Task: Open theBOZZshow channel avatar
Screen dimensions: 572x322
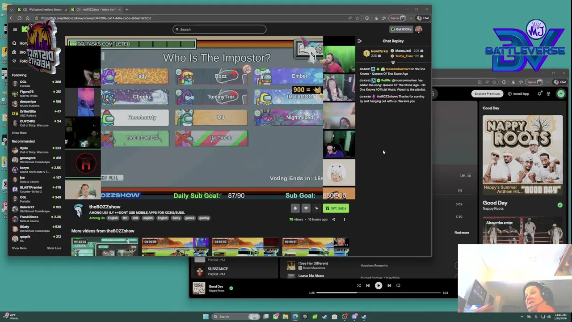Action: point(78,211)
